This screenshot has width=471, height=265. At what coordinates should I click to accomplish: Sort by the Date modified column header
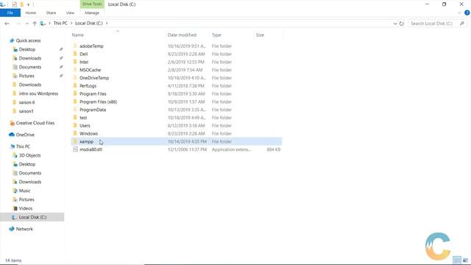coord(182,35)
